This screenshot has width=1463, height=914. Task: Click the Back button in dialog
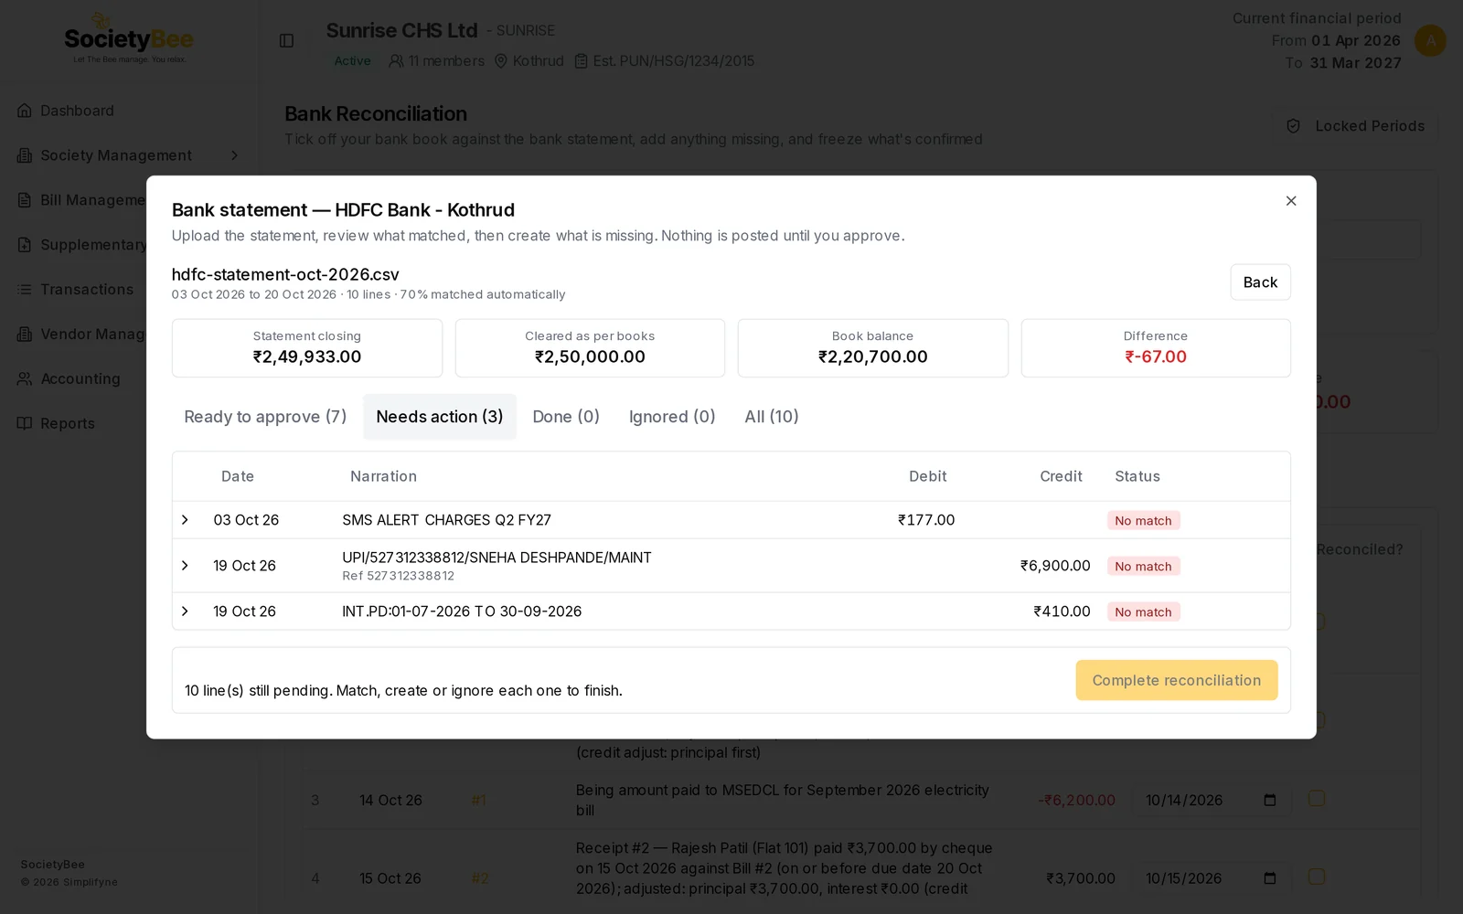pyautogui.click(x=1260, y=282)
